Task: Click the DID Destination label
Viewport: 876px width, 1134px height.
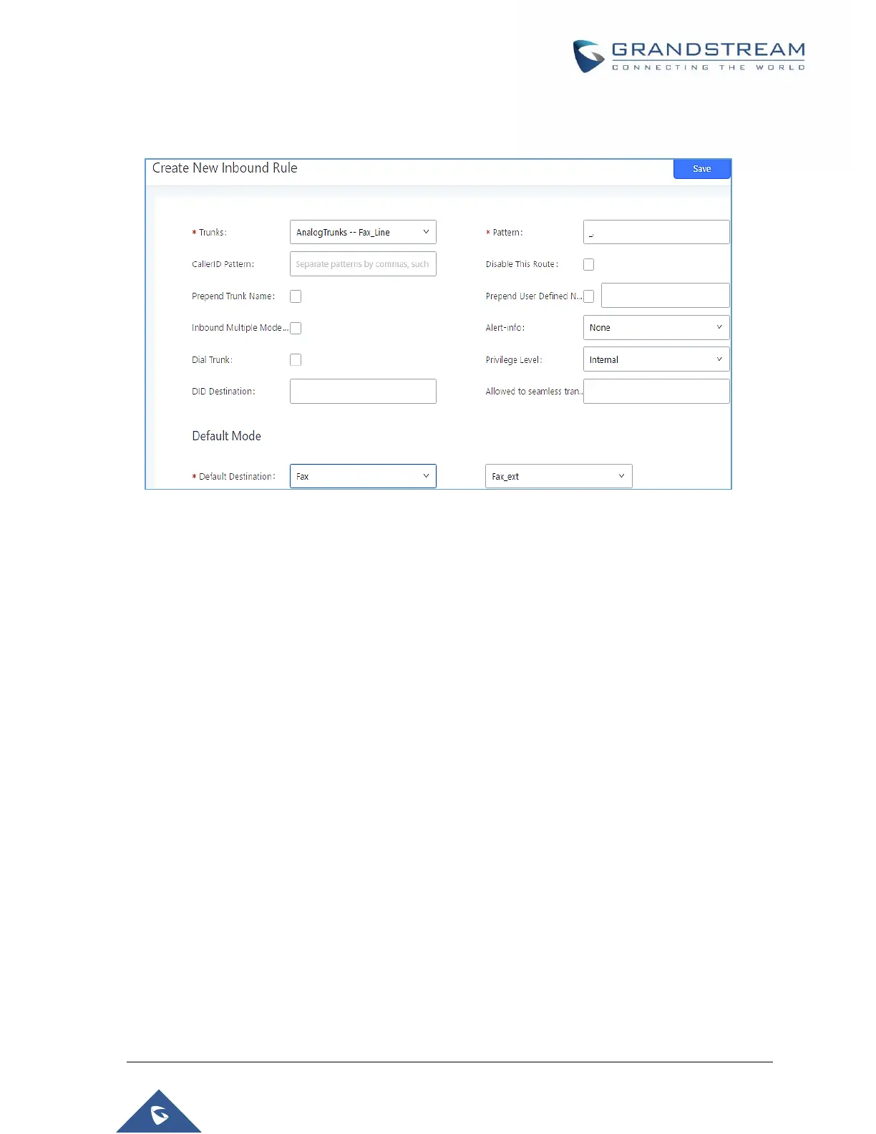Action: pyautogui.click(x=223, y=392)
